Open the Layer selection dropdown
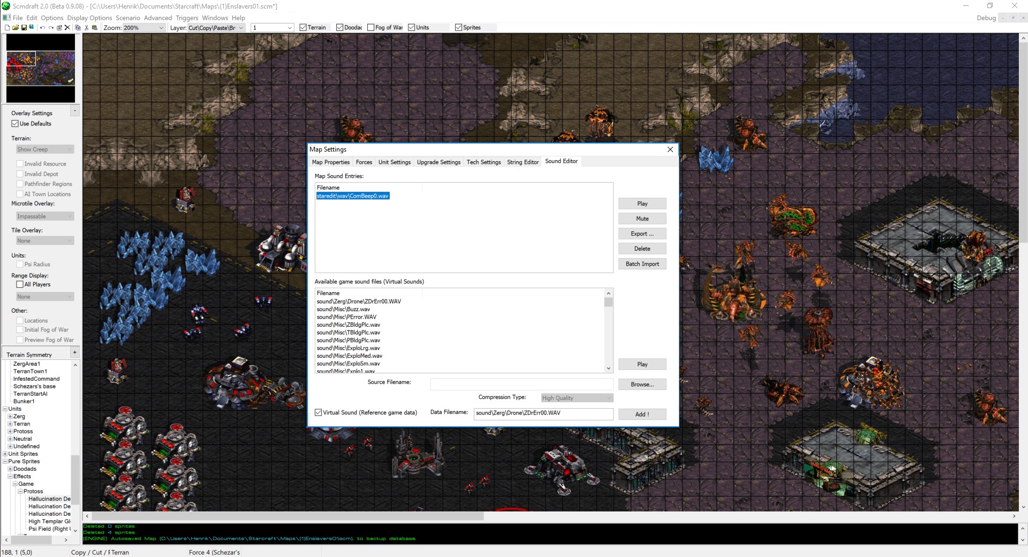The image size is (1028, 557). [x=240, y=28]
